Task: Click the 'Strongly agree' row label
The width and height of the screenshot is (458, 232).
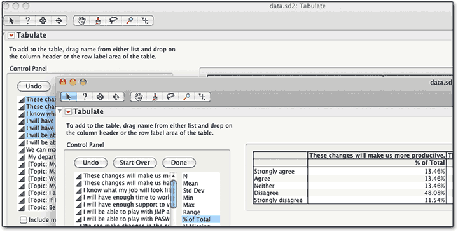Action: (274, 172)
